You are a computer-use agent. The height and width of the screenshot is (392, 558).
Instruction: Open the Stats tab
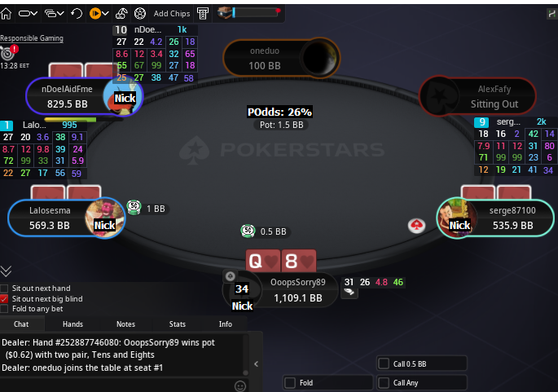click(178, 324)
